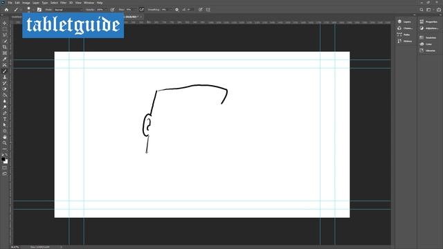Open the Properties panel
This screenshot has height=249, width=443.
(x=428, y=21)
